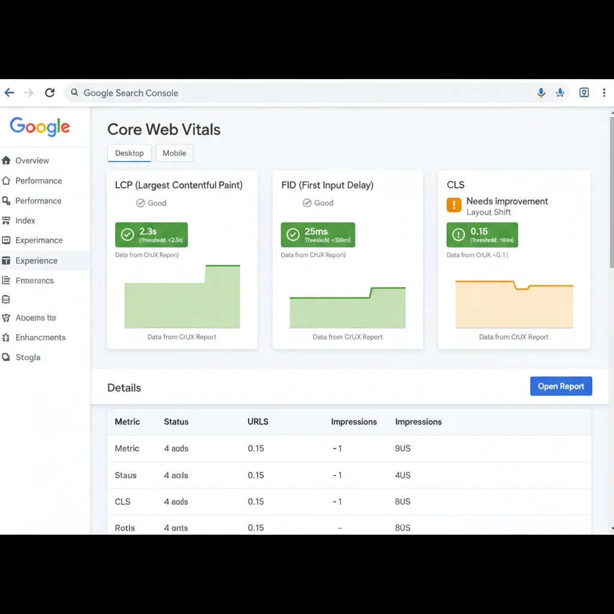Click the scrollbar down arrow
The height and width of the screenshot is (614, 614).
click(612, 528)
